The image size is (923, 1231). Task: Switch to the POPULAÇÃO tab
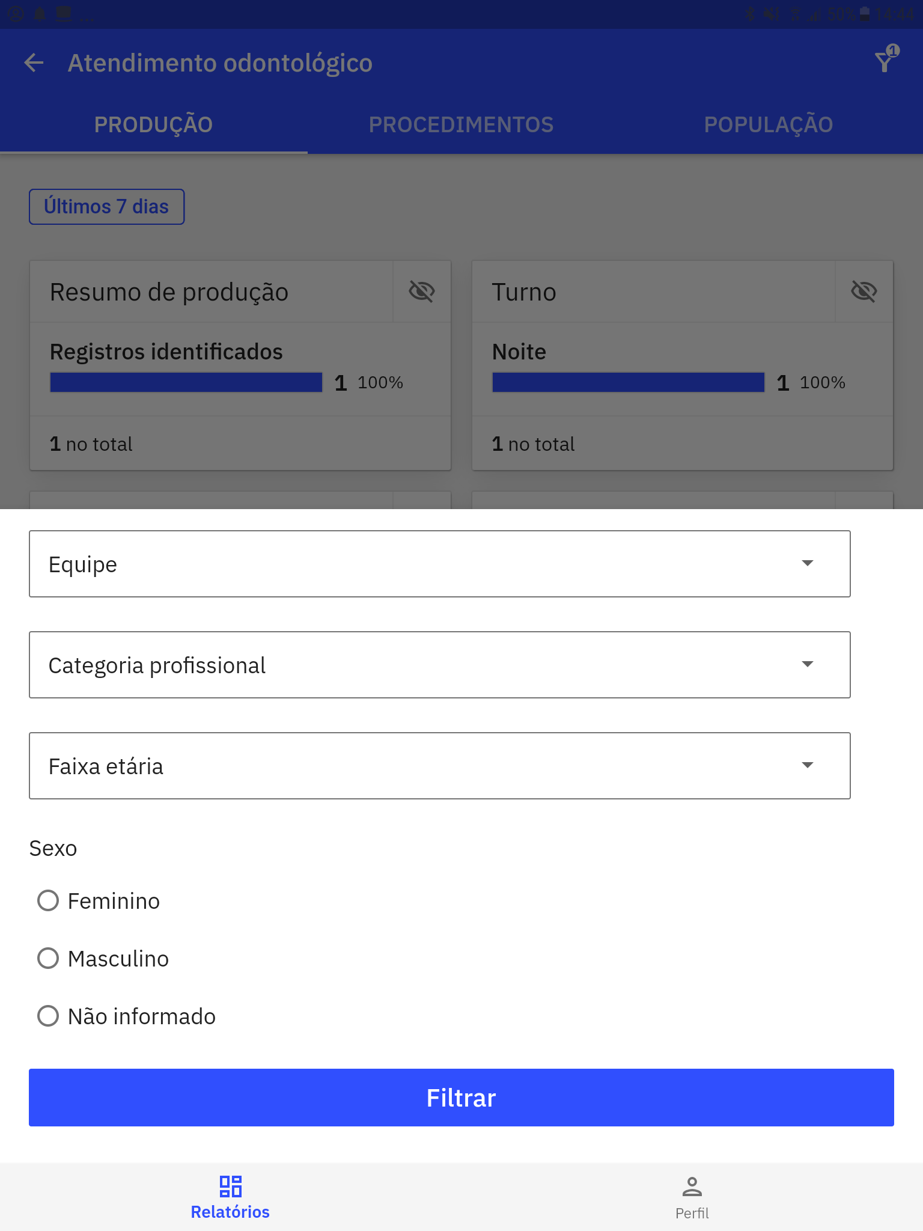[769, 124]
